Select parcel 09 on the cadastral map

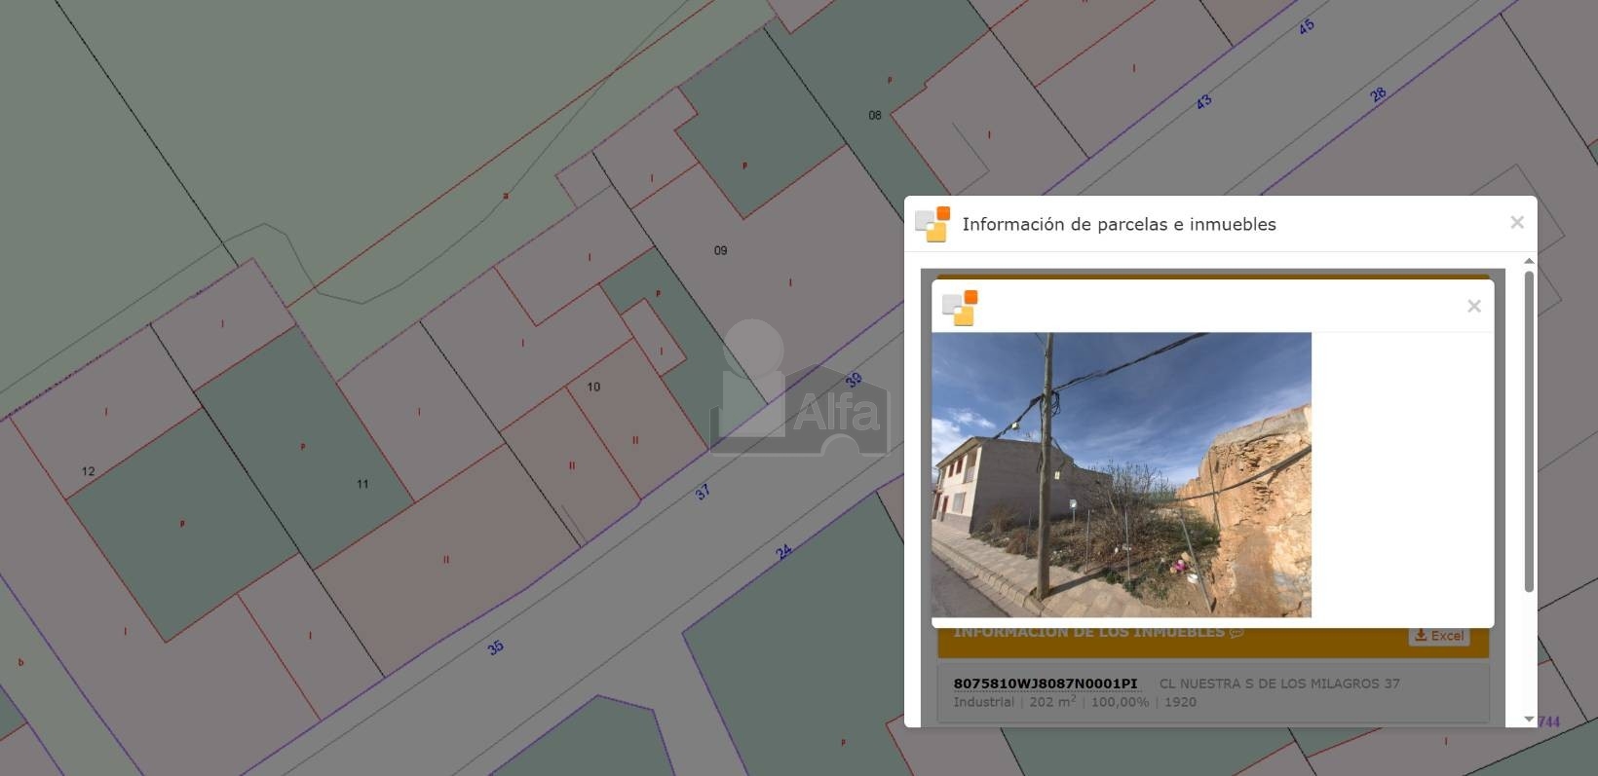[x=720, y=251]
